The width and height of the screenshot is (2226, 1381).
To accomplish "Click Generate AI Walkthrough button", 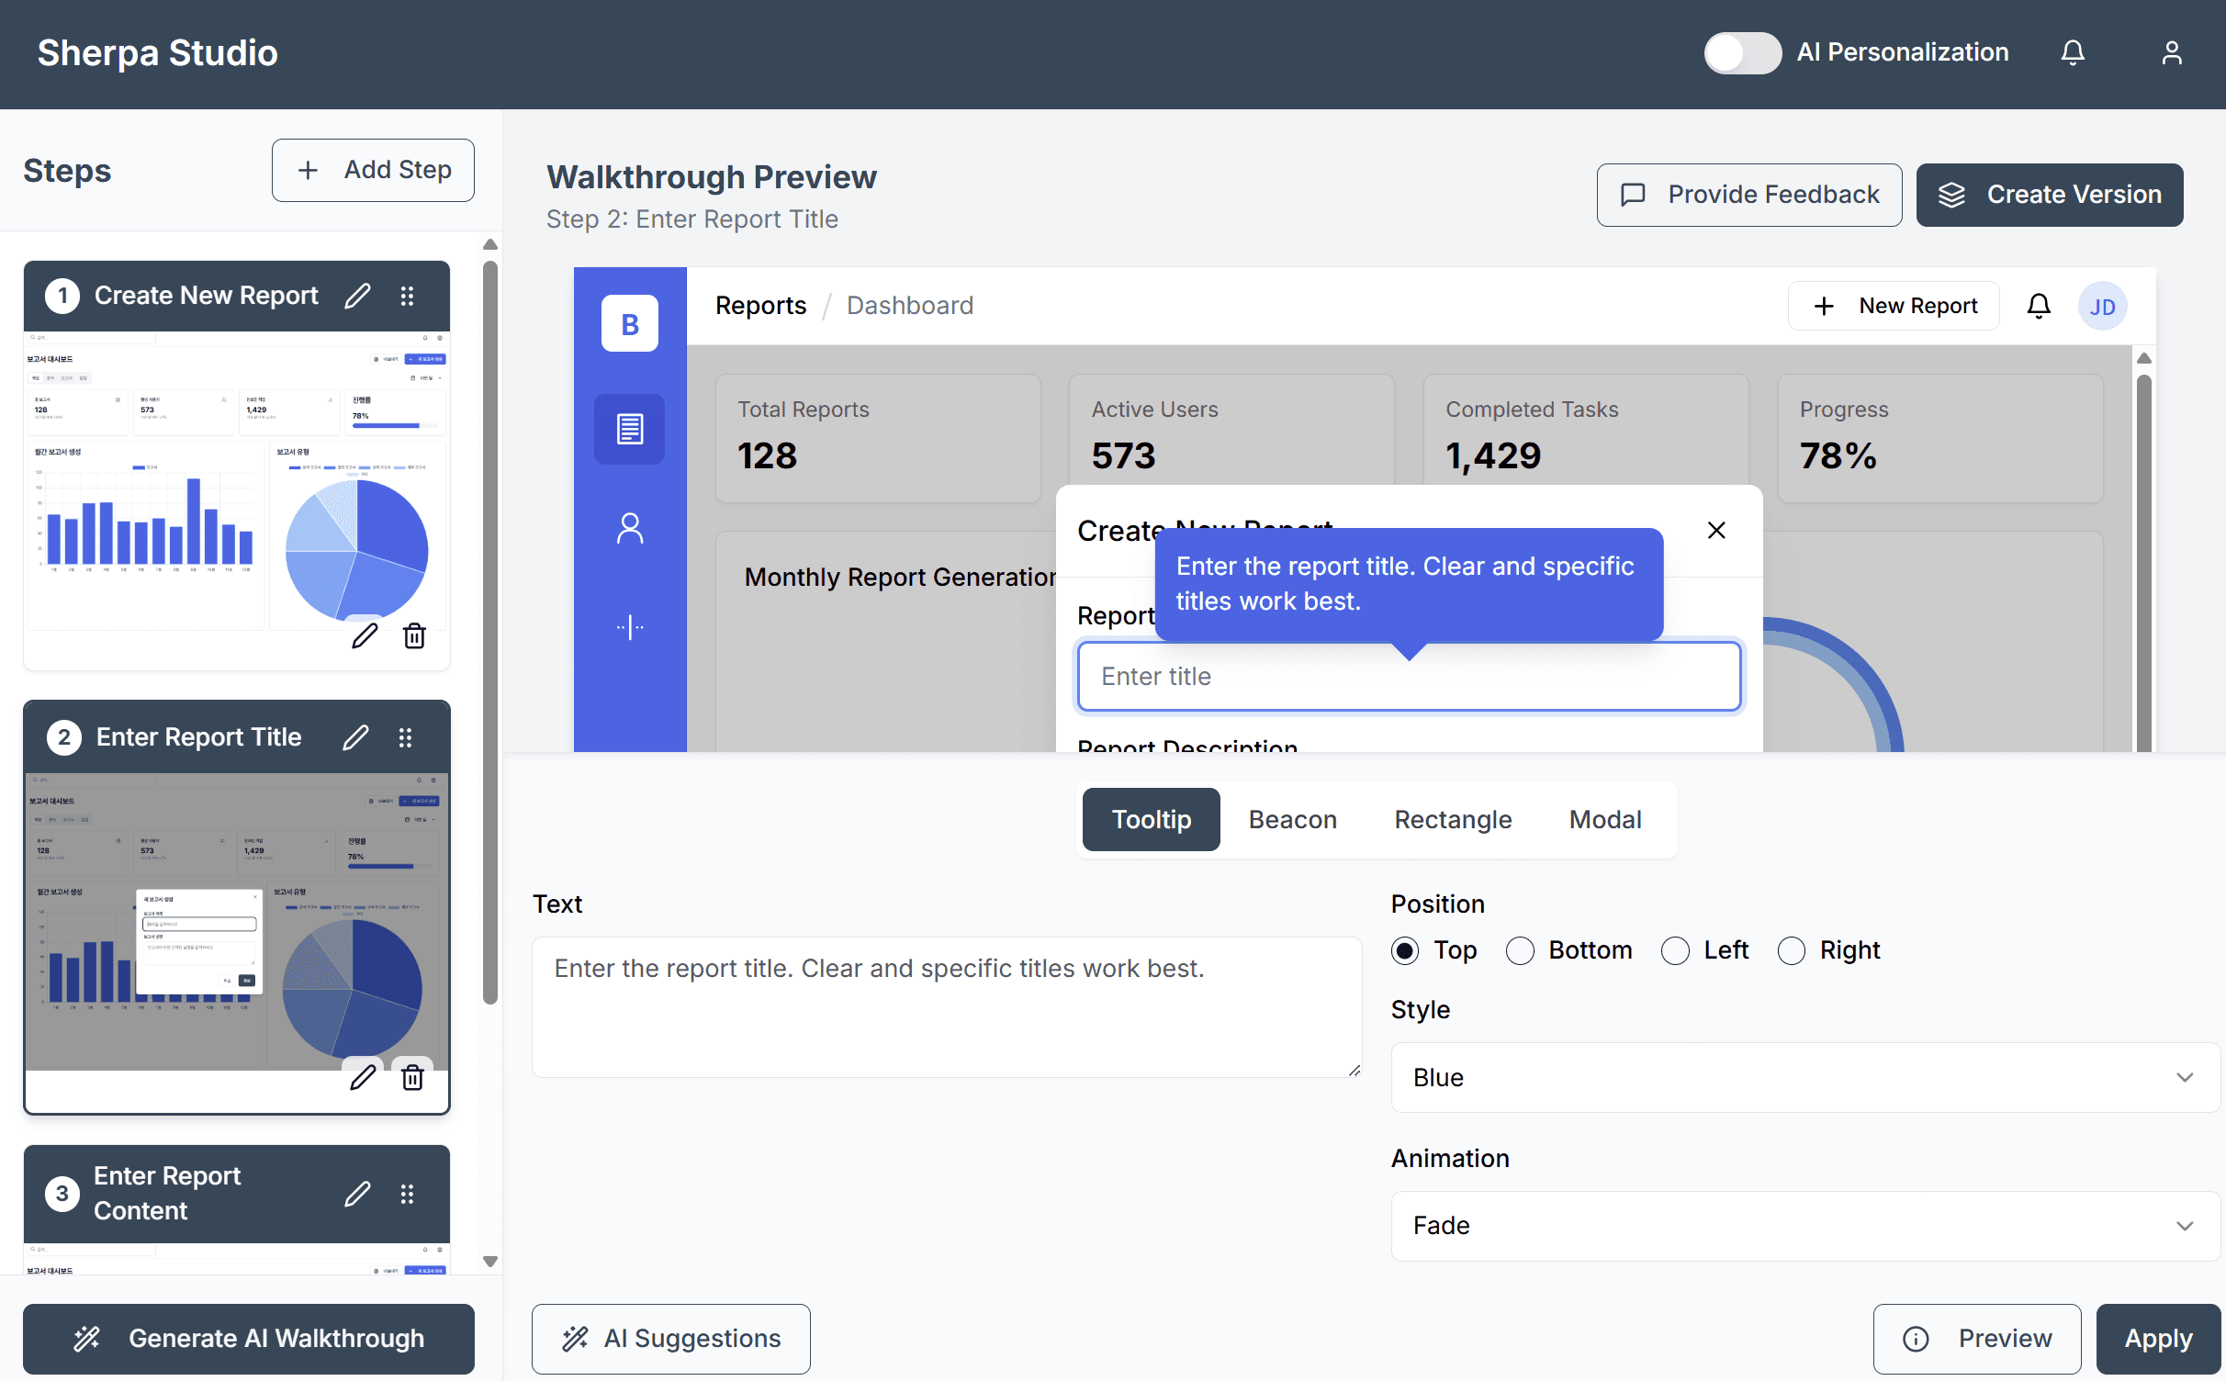I will coord(249,1338).
